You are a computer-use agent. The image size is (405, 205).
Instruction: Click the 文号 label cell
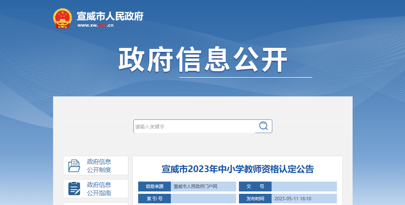(255, 186)
